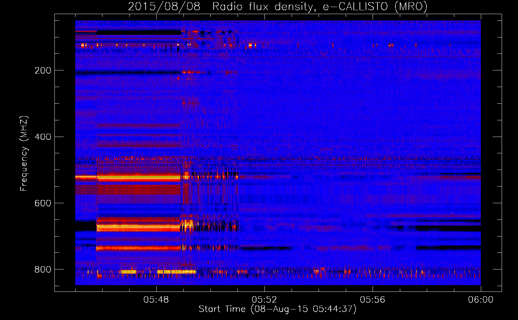
Task: Click the black band near the top of the spectrum
Action: (x=139, y=32)
